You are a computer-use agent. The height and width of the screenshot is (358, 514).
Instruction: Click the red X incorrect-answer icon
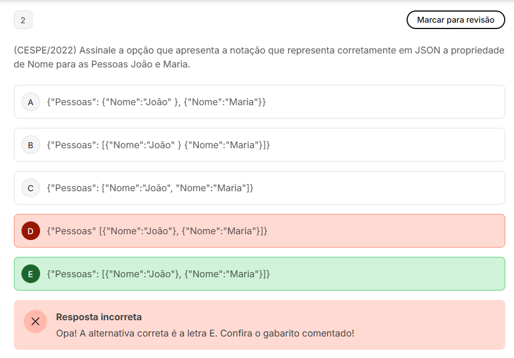(x=35, y=321)
